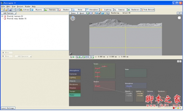This screenshot has height=111, width=184.
Task: Open the File menu
Action: click(x=3, y=6)
